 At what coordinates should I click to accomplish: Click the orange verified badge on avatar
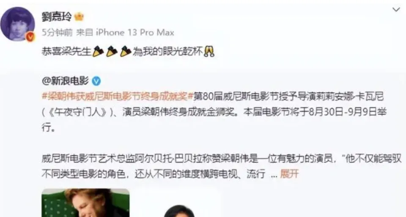30,37
